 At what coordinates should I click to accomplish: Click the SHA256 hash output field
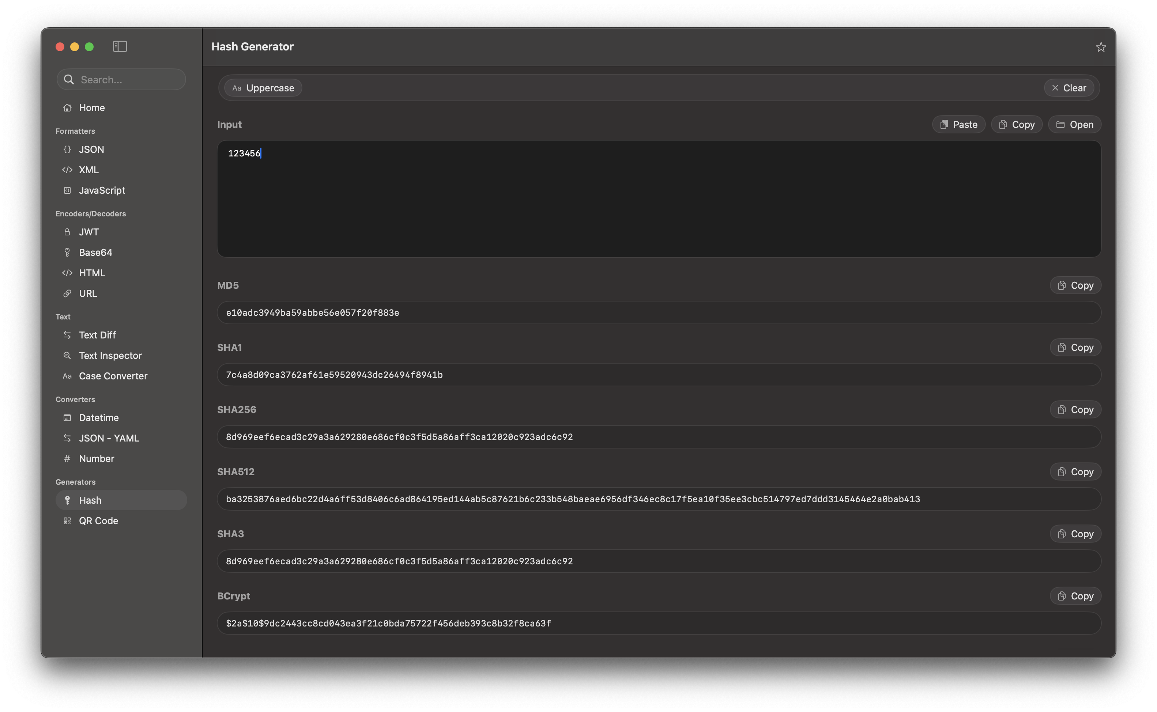coord(659,437)
